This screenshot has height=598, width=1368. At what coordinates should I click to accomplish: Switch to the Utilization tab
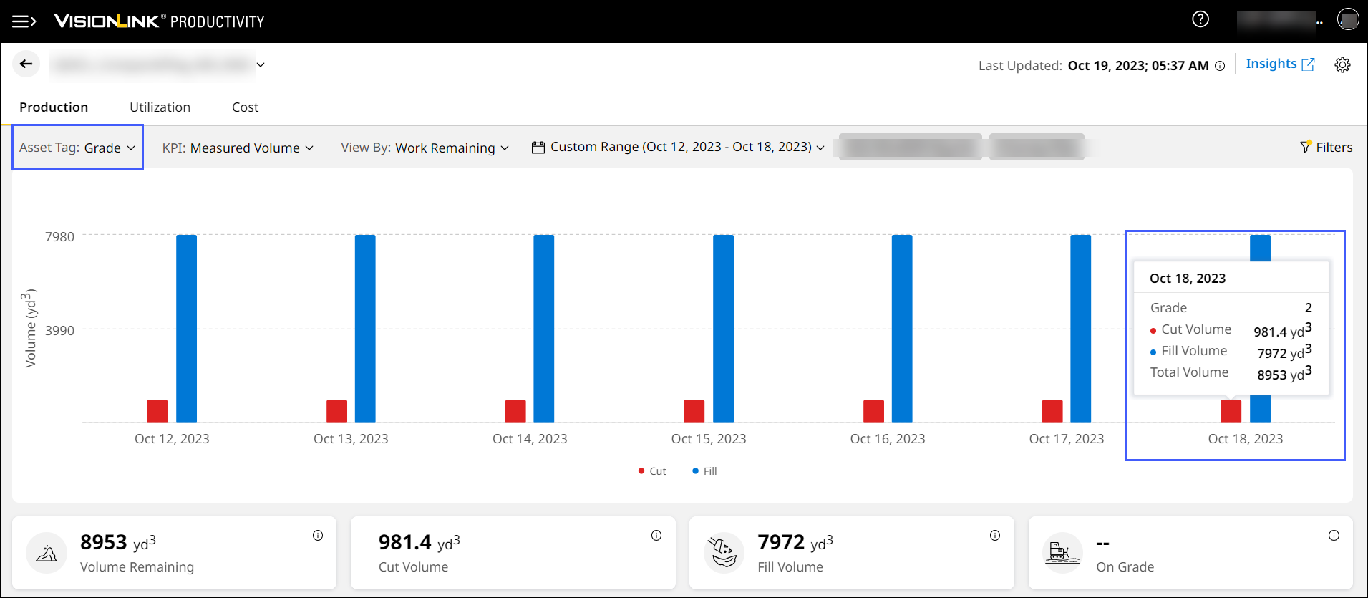click(160, 107)
